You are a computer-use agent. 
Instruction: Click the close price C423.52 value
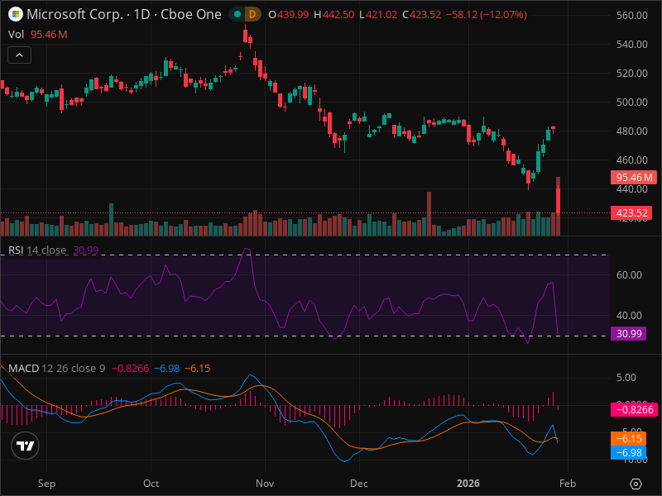click(x=422, y=14)
